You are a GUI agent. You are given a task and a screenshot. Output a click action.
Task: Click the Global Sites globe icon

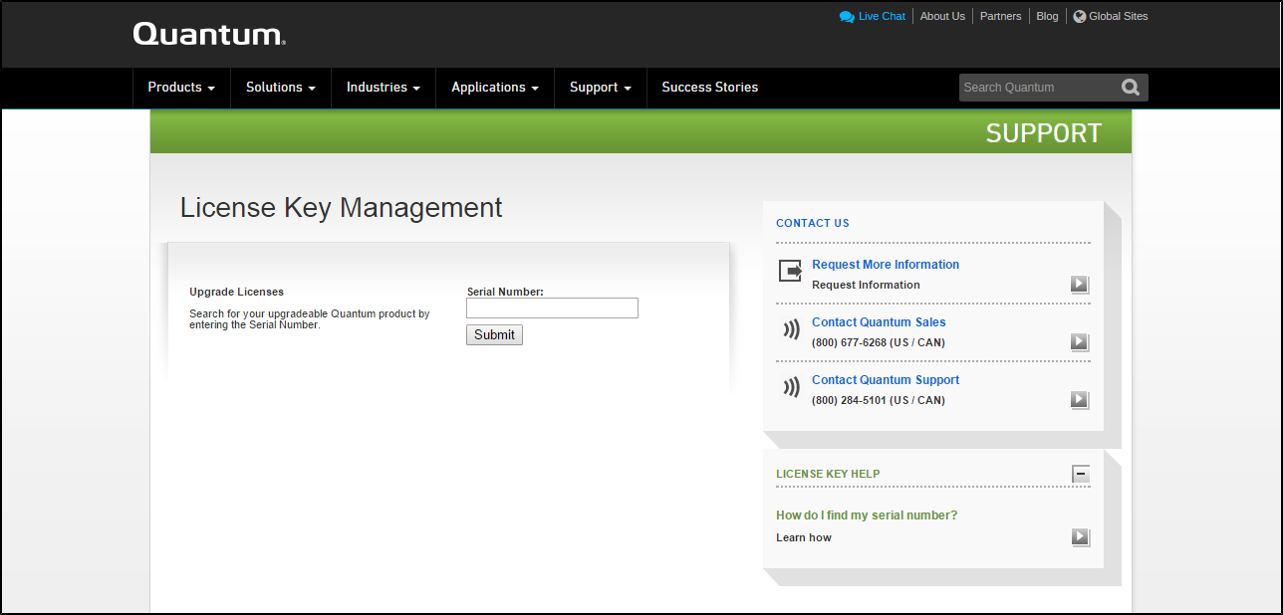point(1079,17)
